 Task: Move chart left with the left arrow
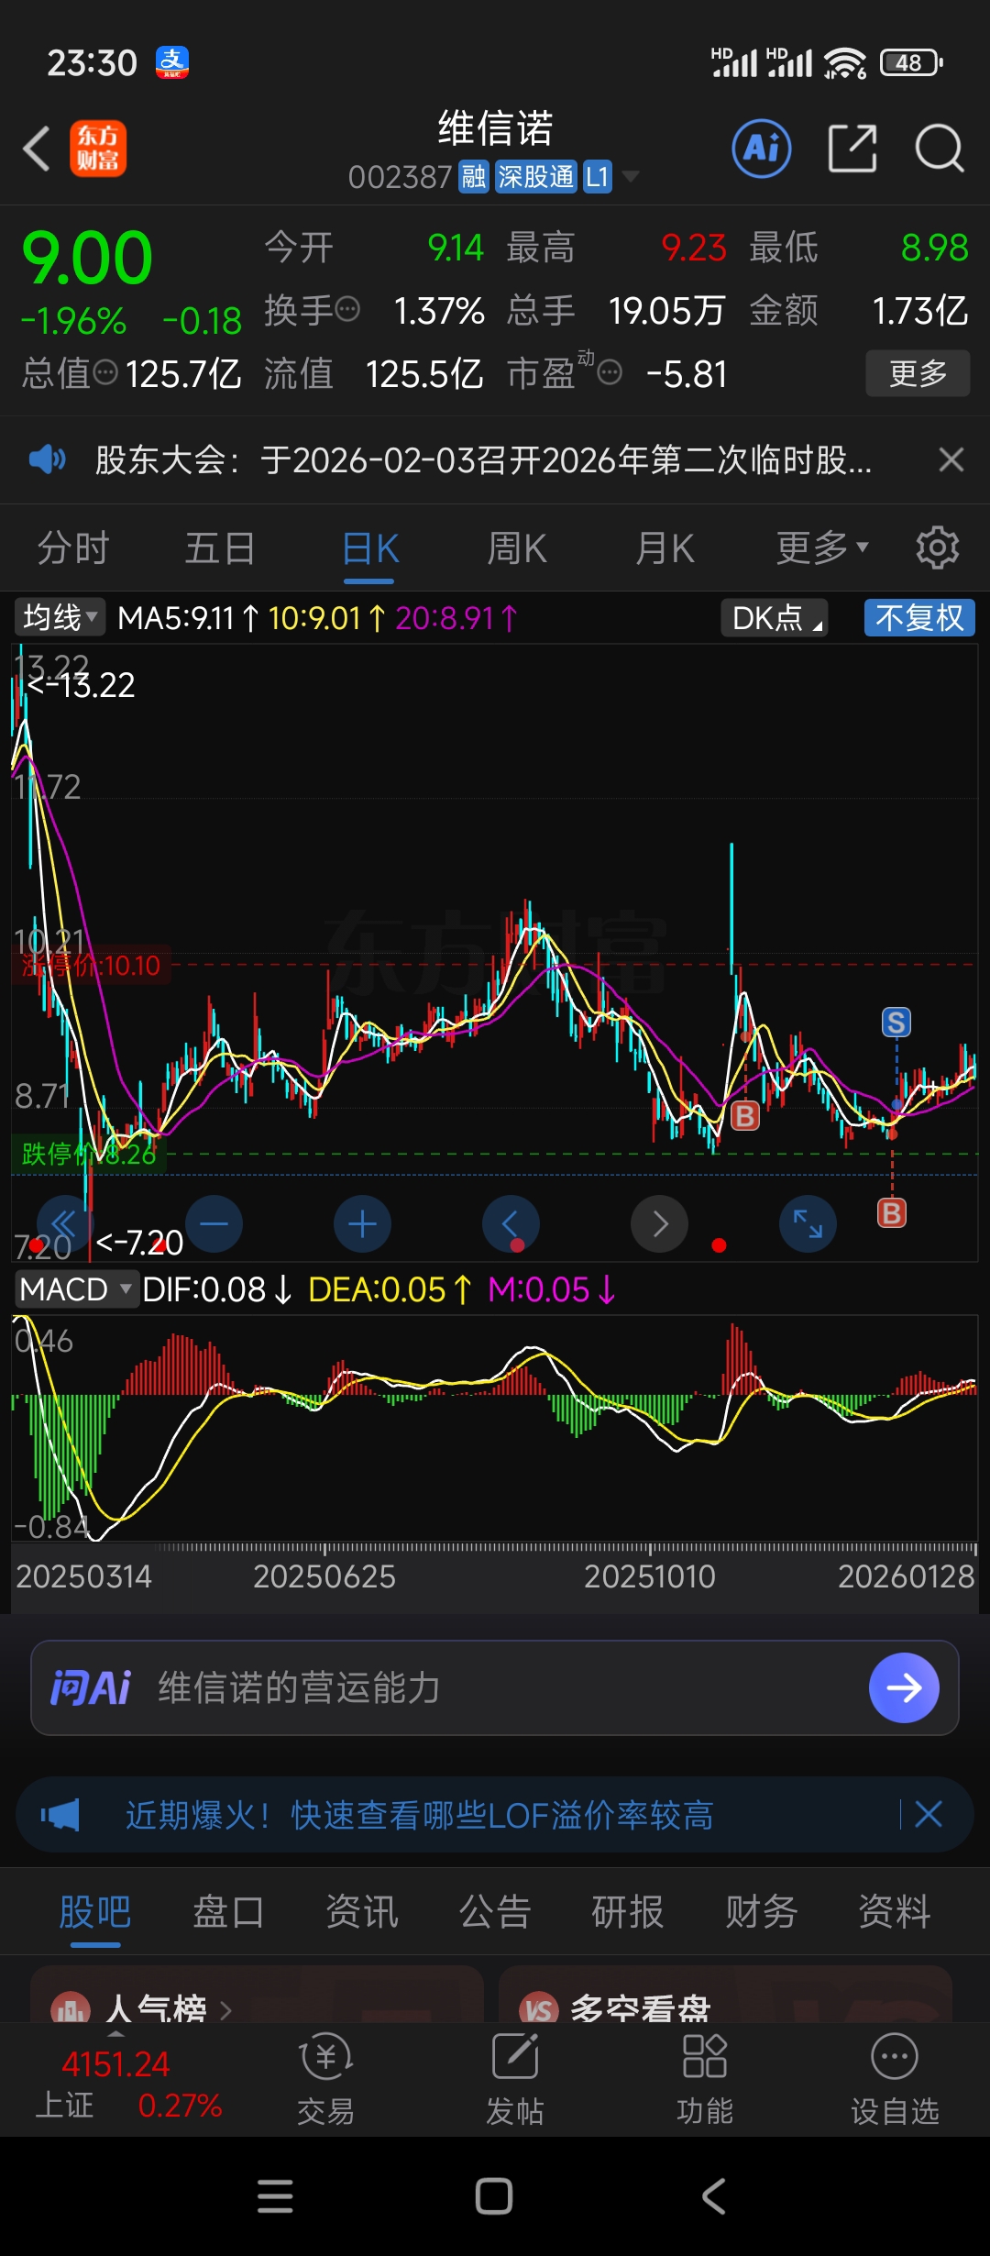pos(511,1224)
